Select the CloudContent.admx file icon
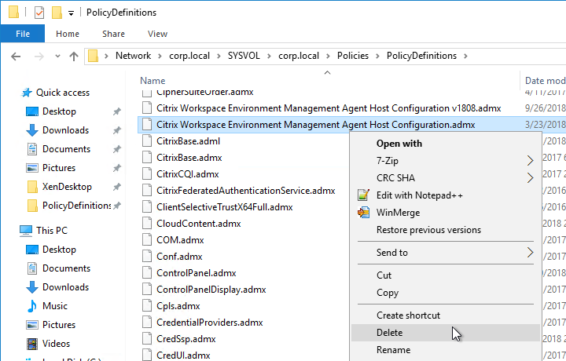The image size is (566, 361). (x=146, y=224)
